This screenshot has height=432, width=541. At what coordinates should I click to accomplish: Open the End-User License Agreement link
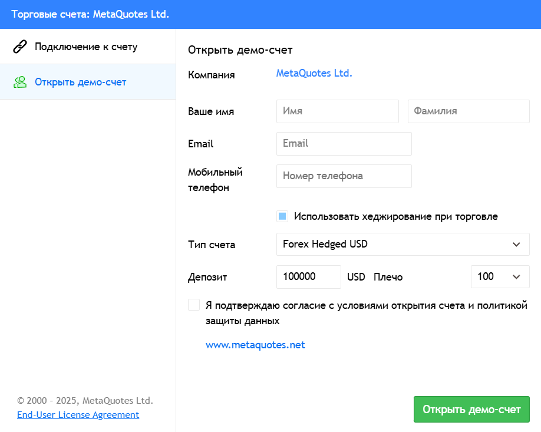pos(78,414)
